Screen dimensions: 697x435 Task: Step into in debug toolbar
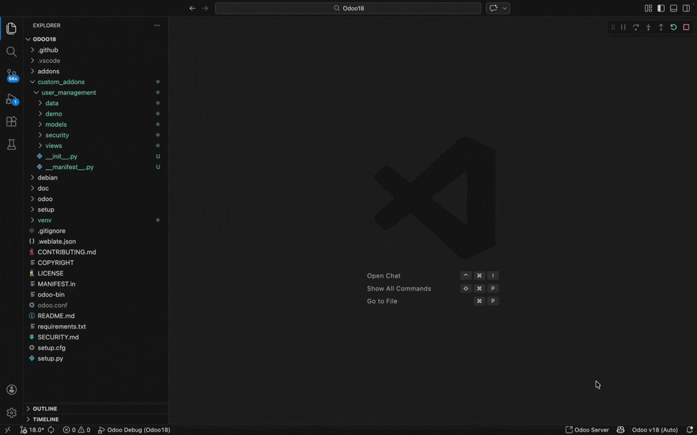[x=649, y=28]
